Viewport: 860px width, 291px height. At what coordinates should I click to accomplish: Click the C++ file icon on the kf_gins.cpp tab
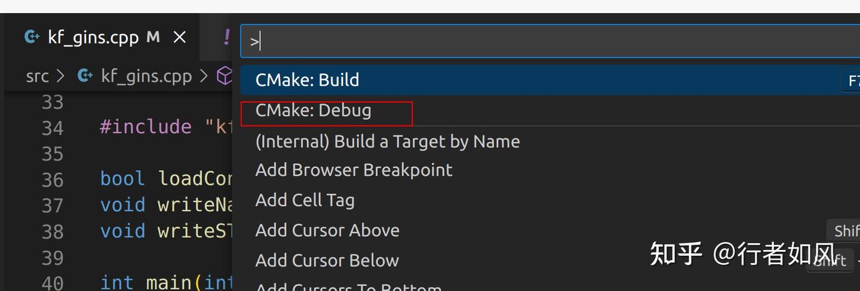[x=32, y=38]
